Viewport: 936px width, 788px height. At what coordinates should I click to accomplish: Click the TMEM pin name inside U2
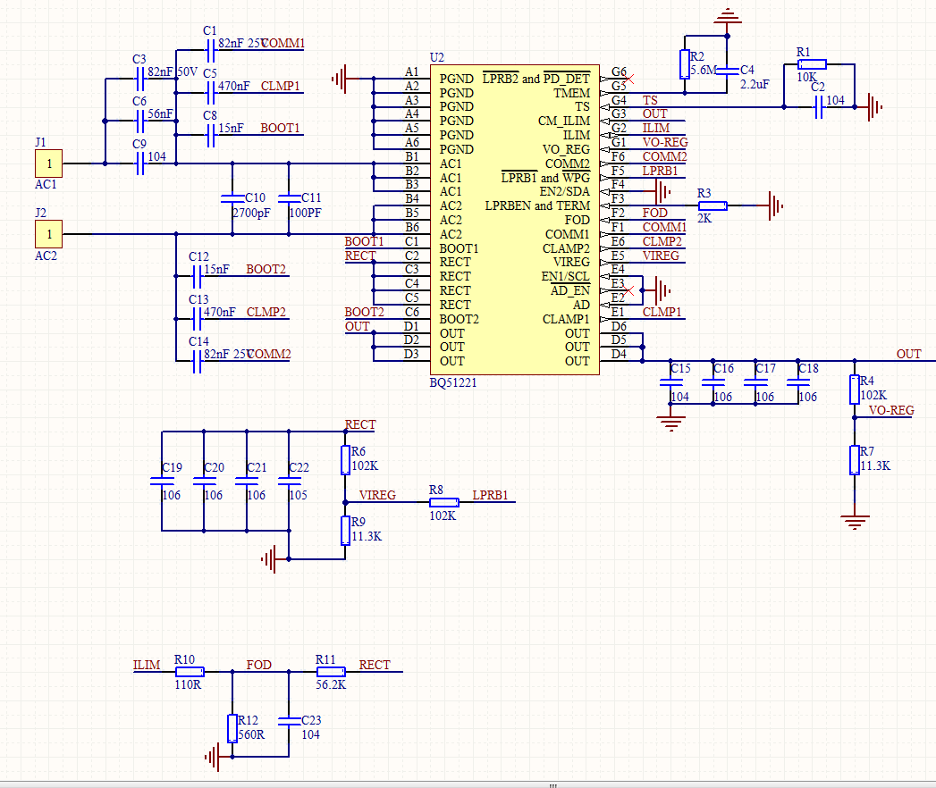[572, 93]
